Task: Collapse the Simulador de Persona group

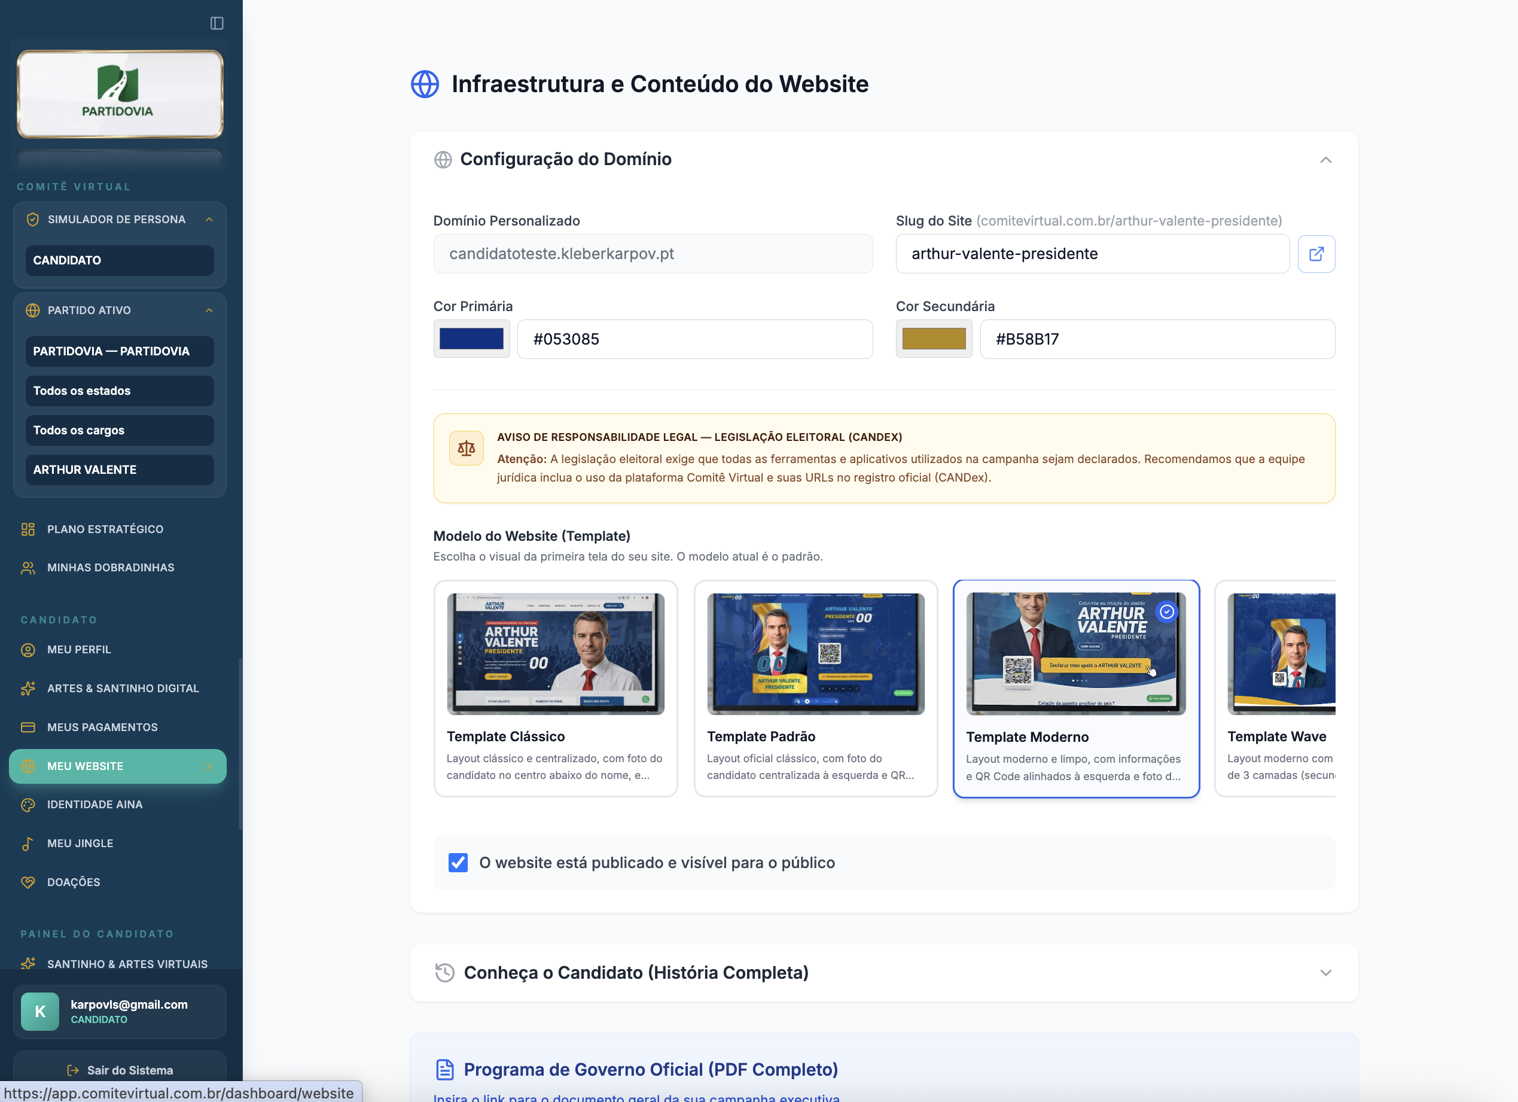Action: pos(209,220)
